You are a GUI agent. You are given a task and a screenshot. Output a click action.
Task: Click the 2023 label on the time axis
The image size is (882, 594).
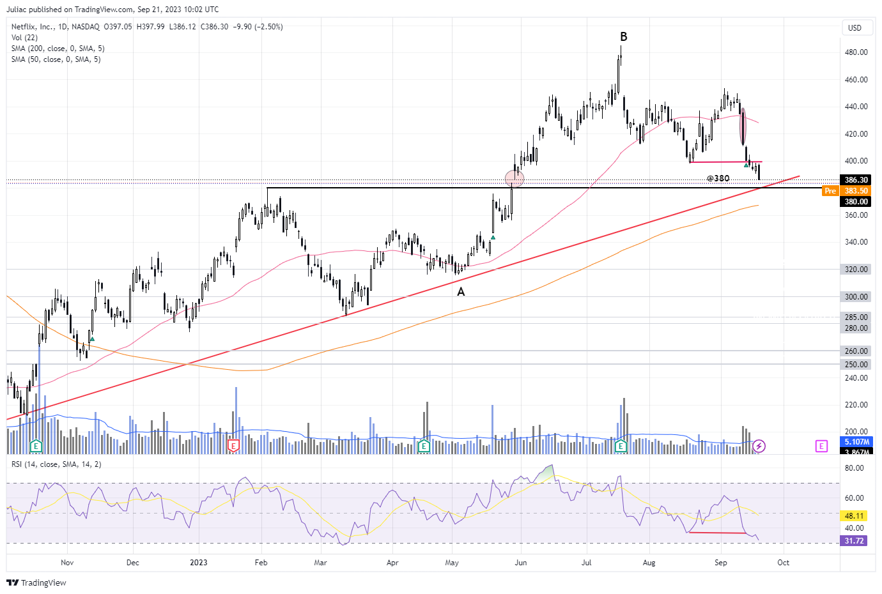coord(199,563)
